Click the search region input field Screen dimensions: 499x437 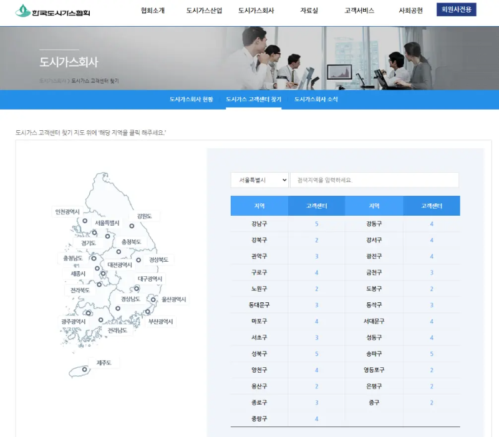point(375,180)
